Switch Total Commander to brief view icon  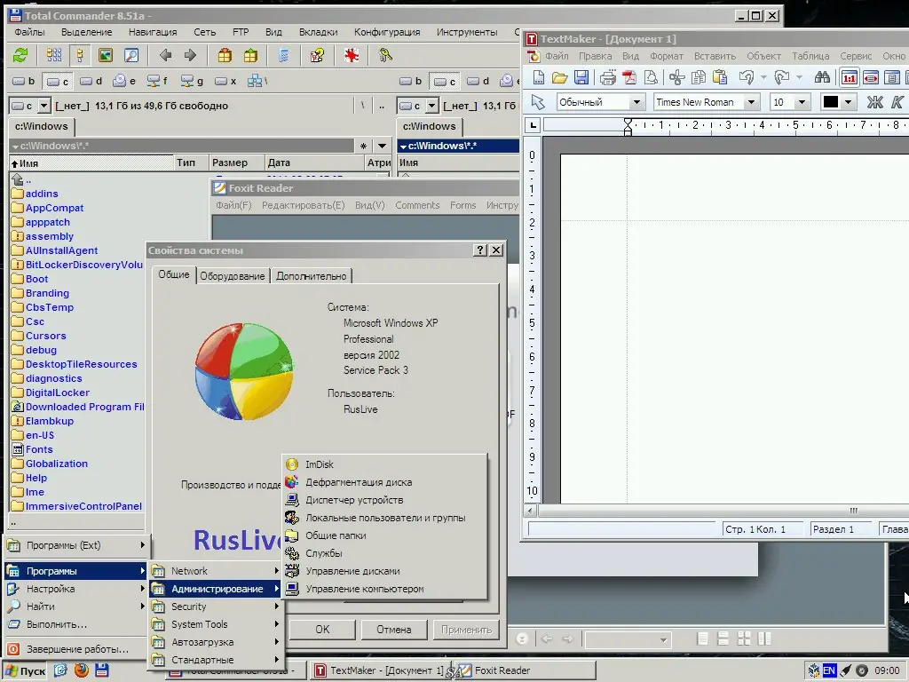click(x=54, y=56)
